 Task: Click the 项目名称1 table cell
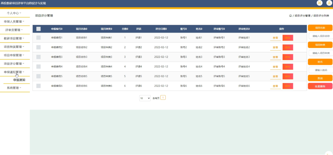(x=82, y=38)
